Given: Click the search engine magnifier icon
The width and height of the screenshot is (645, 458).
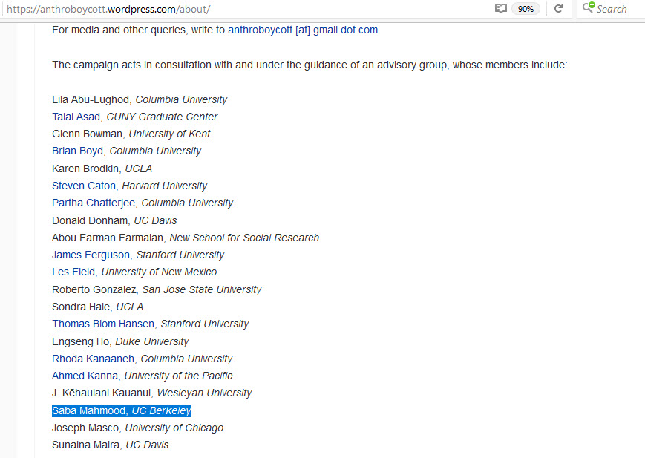Looking at the screenshot, I should tap(588, 8).
